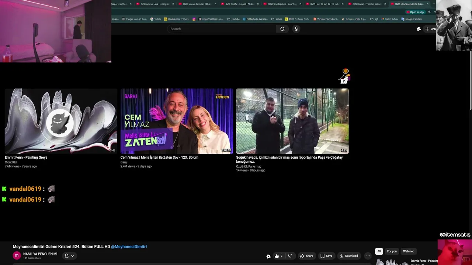Save the video to a playlist

click(x=326, y=256)
